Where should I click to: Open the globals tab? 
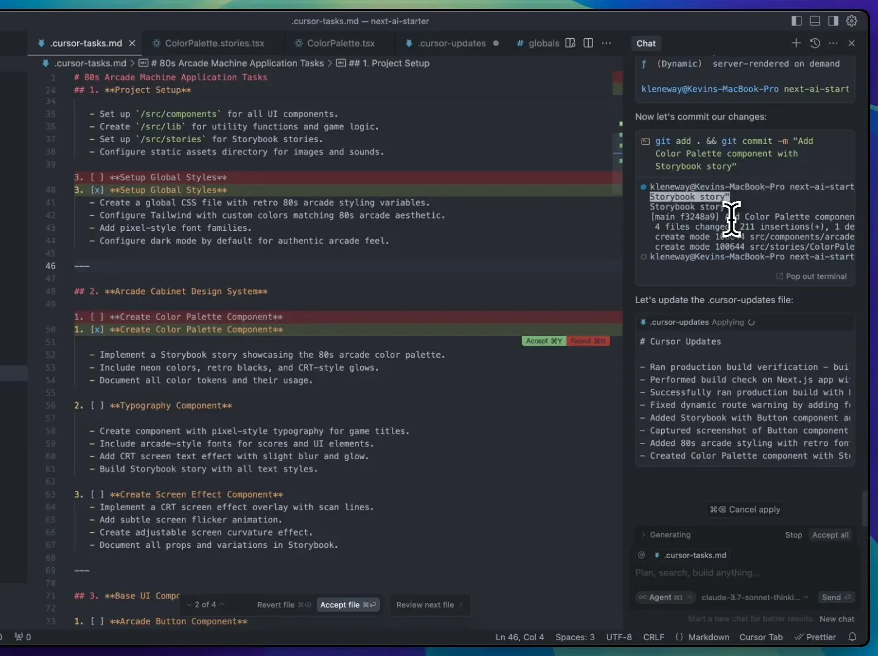[x=538, y=43]
